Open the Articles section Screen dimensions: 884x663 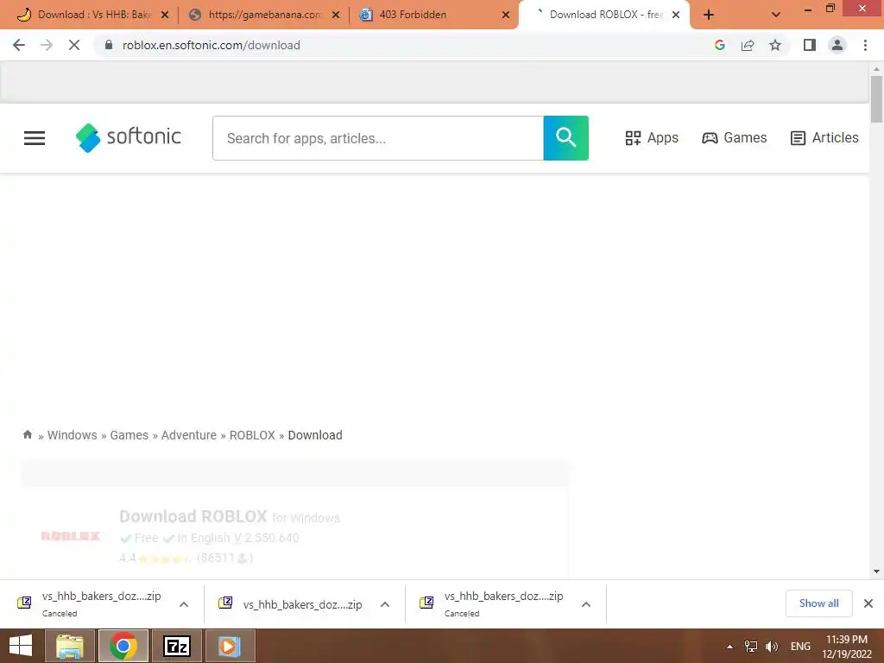click(x=824, y=137)
